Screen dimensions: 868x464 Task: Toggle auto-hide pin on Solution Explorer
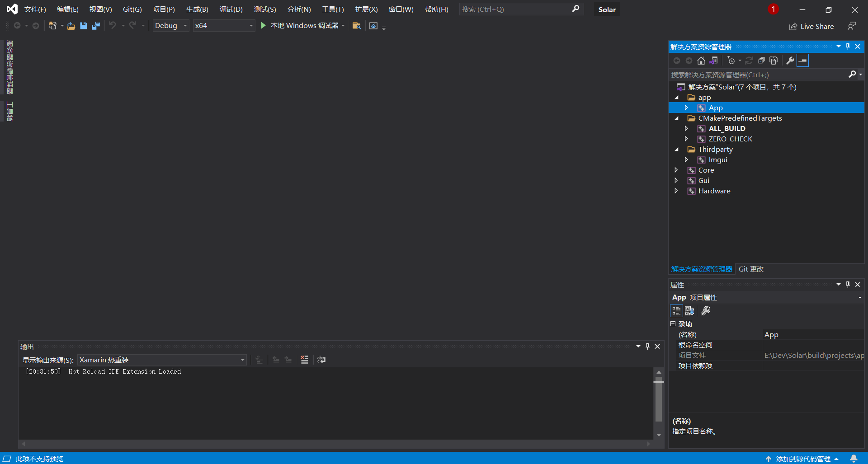[x=848, y=47]
